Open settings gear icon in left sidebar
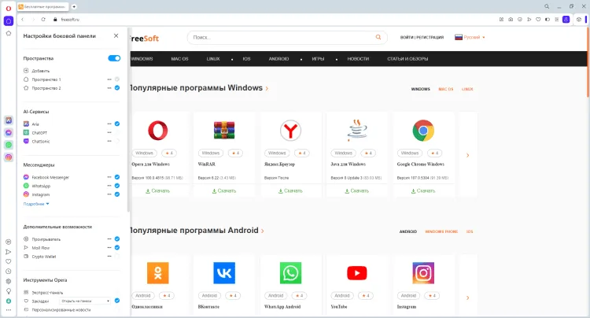 point(9,281)
